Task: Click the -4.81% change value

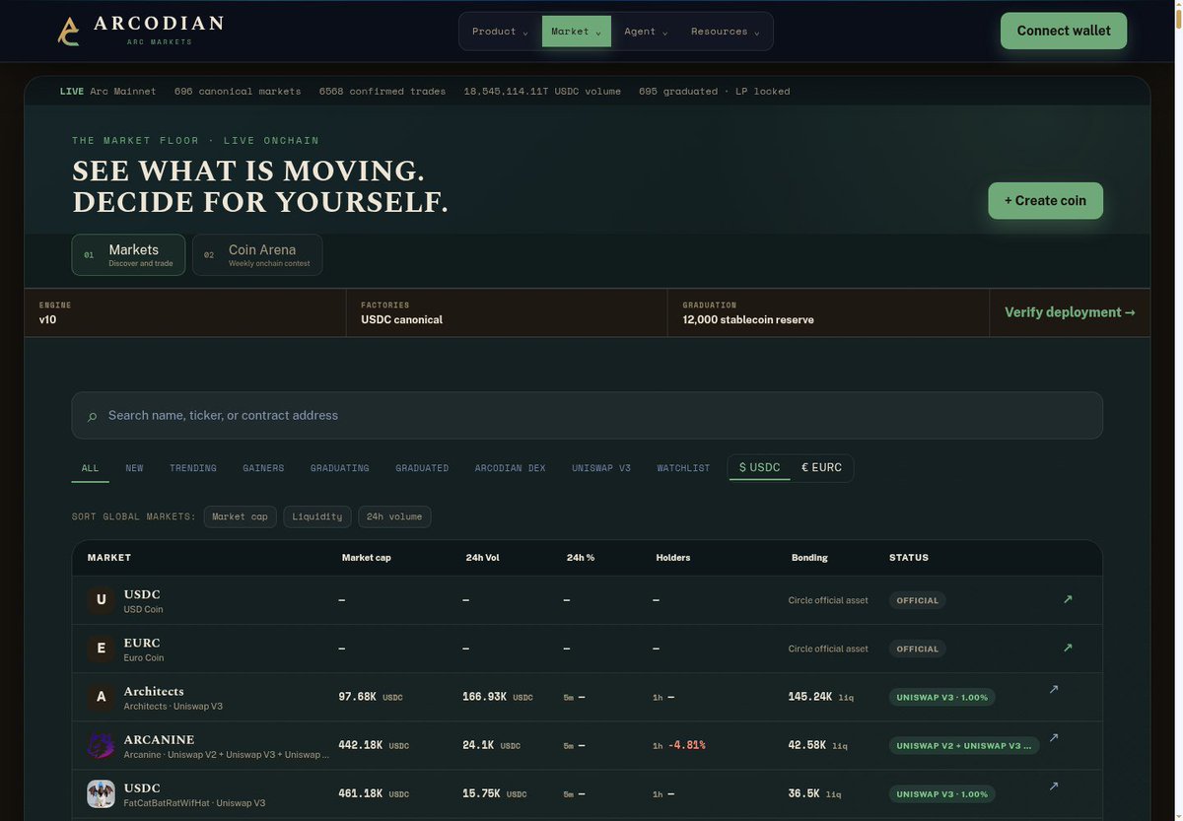Action: point(687,745)
